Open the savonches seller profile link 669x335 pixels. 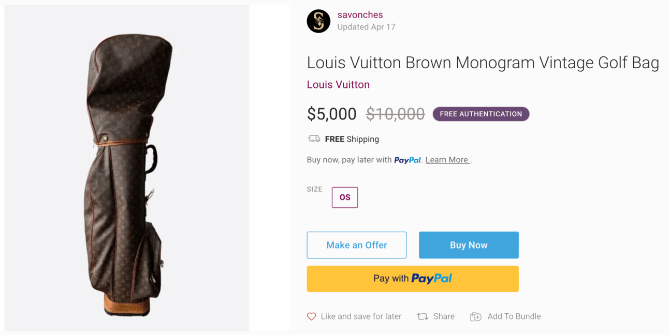[360, 15]
